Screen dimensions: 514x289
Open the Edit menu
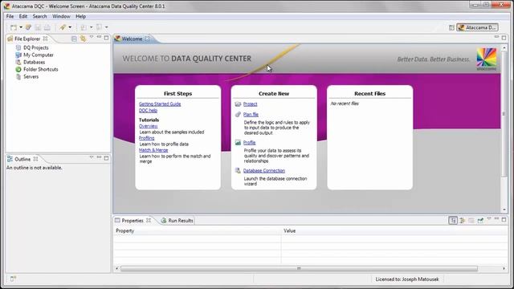coord(23,16)
